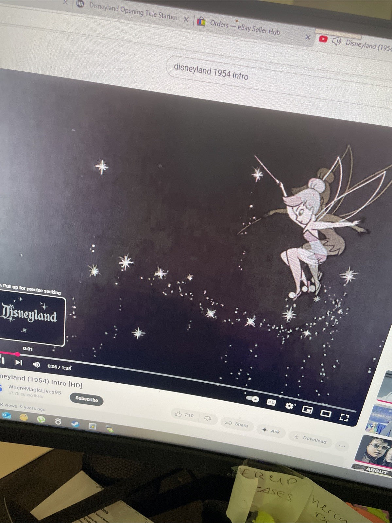Open the WhereMagicLives95 channel link
This screenshot has width=392, height=523.
click(x=34, y=389)
